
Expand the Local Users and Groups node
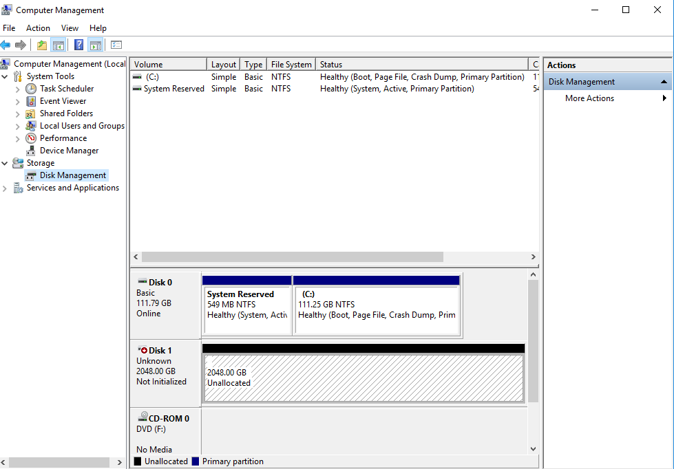(x=18, y=127)
